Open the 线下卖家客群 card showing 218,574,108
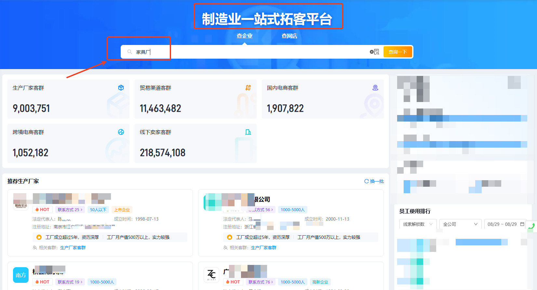537x290 pixels. click(x=195, y=143)
